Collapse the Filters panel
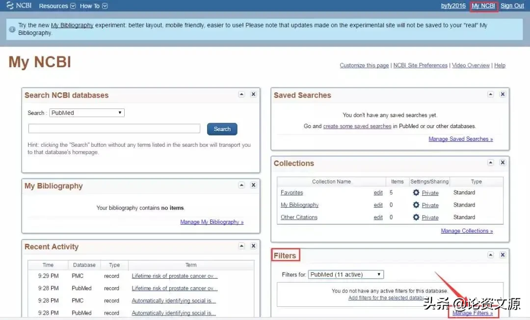 point(490,255)
